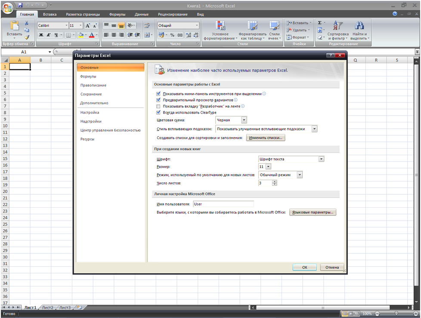Click the Percent style icon

(172, 35)
